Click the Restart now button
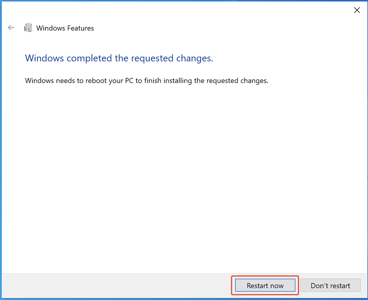This screenshot has width=368, height=300. pyautogui.click(x=265, y=285)
